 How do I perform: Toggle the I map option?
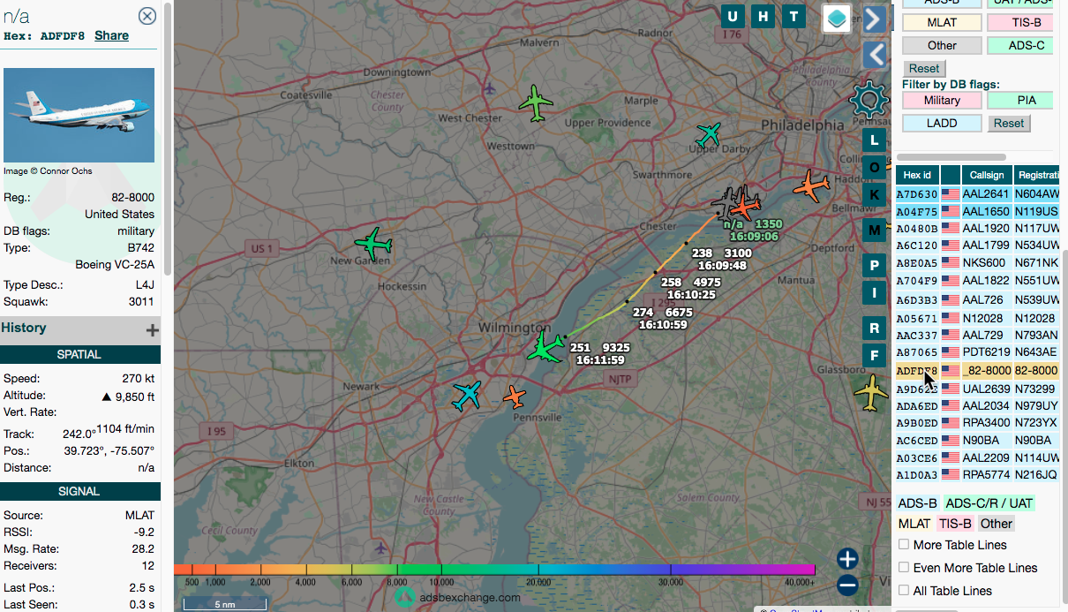[874, 293]
